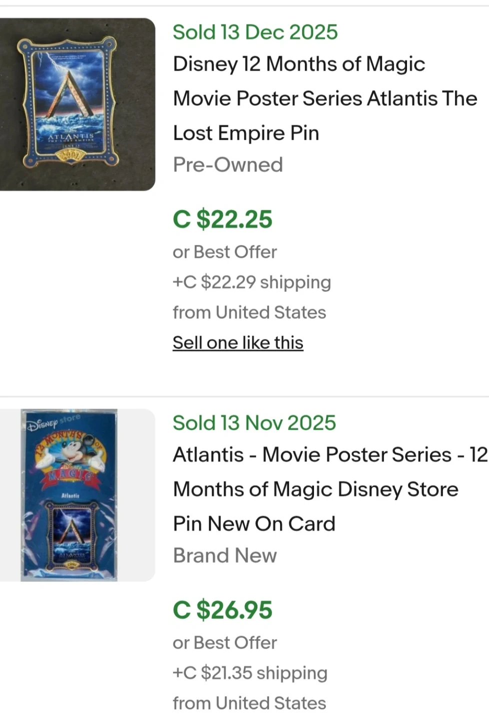Click '+C $22.29 shipping' text
Viewport: 489px width, 721px height.
tap(252, 282)
